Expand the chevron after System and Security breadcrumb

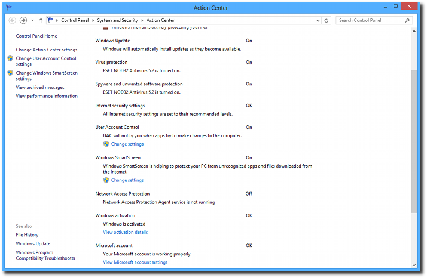click(142, 21)
